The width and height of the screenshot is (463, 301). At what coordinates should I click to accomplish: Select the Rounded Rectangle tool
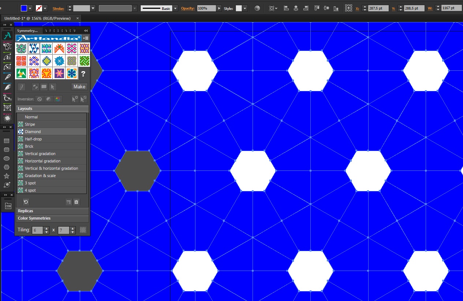(7, 150)
